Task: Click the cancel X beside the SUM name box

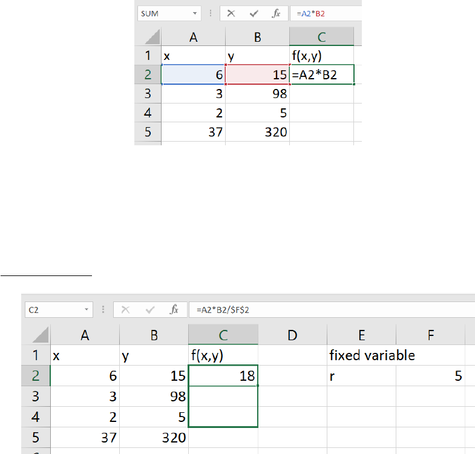Action: tap(231, 13)
